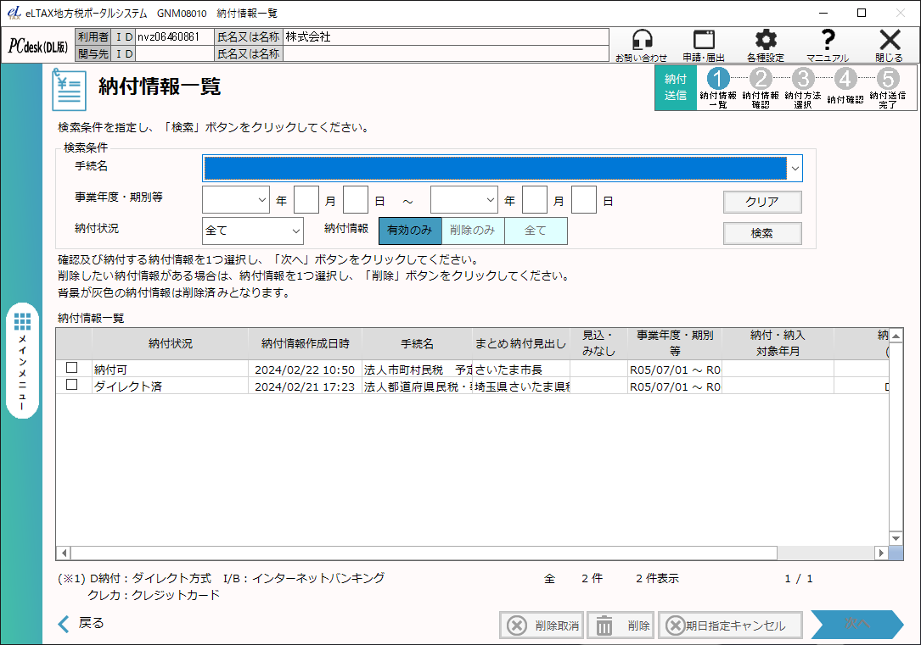Viewport: 921px width, 645px height.
Task: Click the end month input field
Action: (535, 200)
